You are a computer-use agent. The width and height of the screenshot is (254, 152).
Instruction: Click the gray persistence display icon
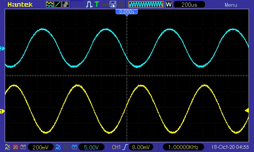point(66,5)
